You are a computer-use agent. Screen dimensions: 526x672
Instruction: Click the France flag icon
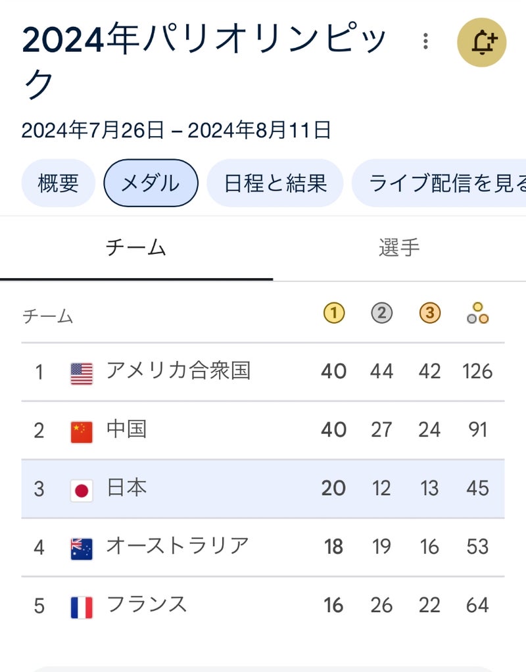click(x=82, y=606)
